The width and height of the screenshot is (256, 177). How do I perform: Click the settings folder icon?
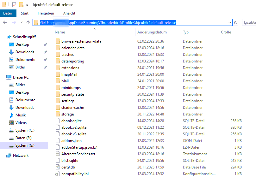click(58, 101)
